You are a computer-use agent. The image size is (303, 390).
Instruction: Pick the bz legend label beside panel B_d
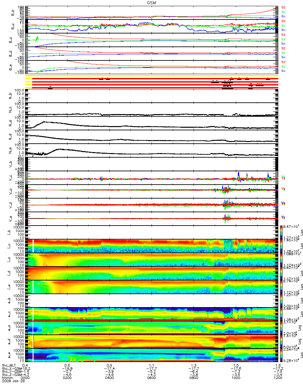pyautogui.click(x=283, y=48)
